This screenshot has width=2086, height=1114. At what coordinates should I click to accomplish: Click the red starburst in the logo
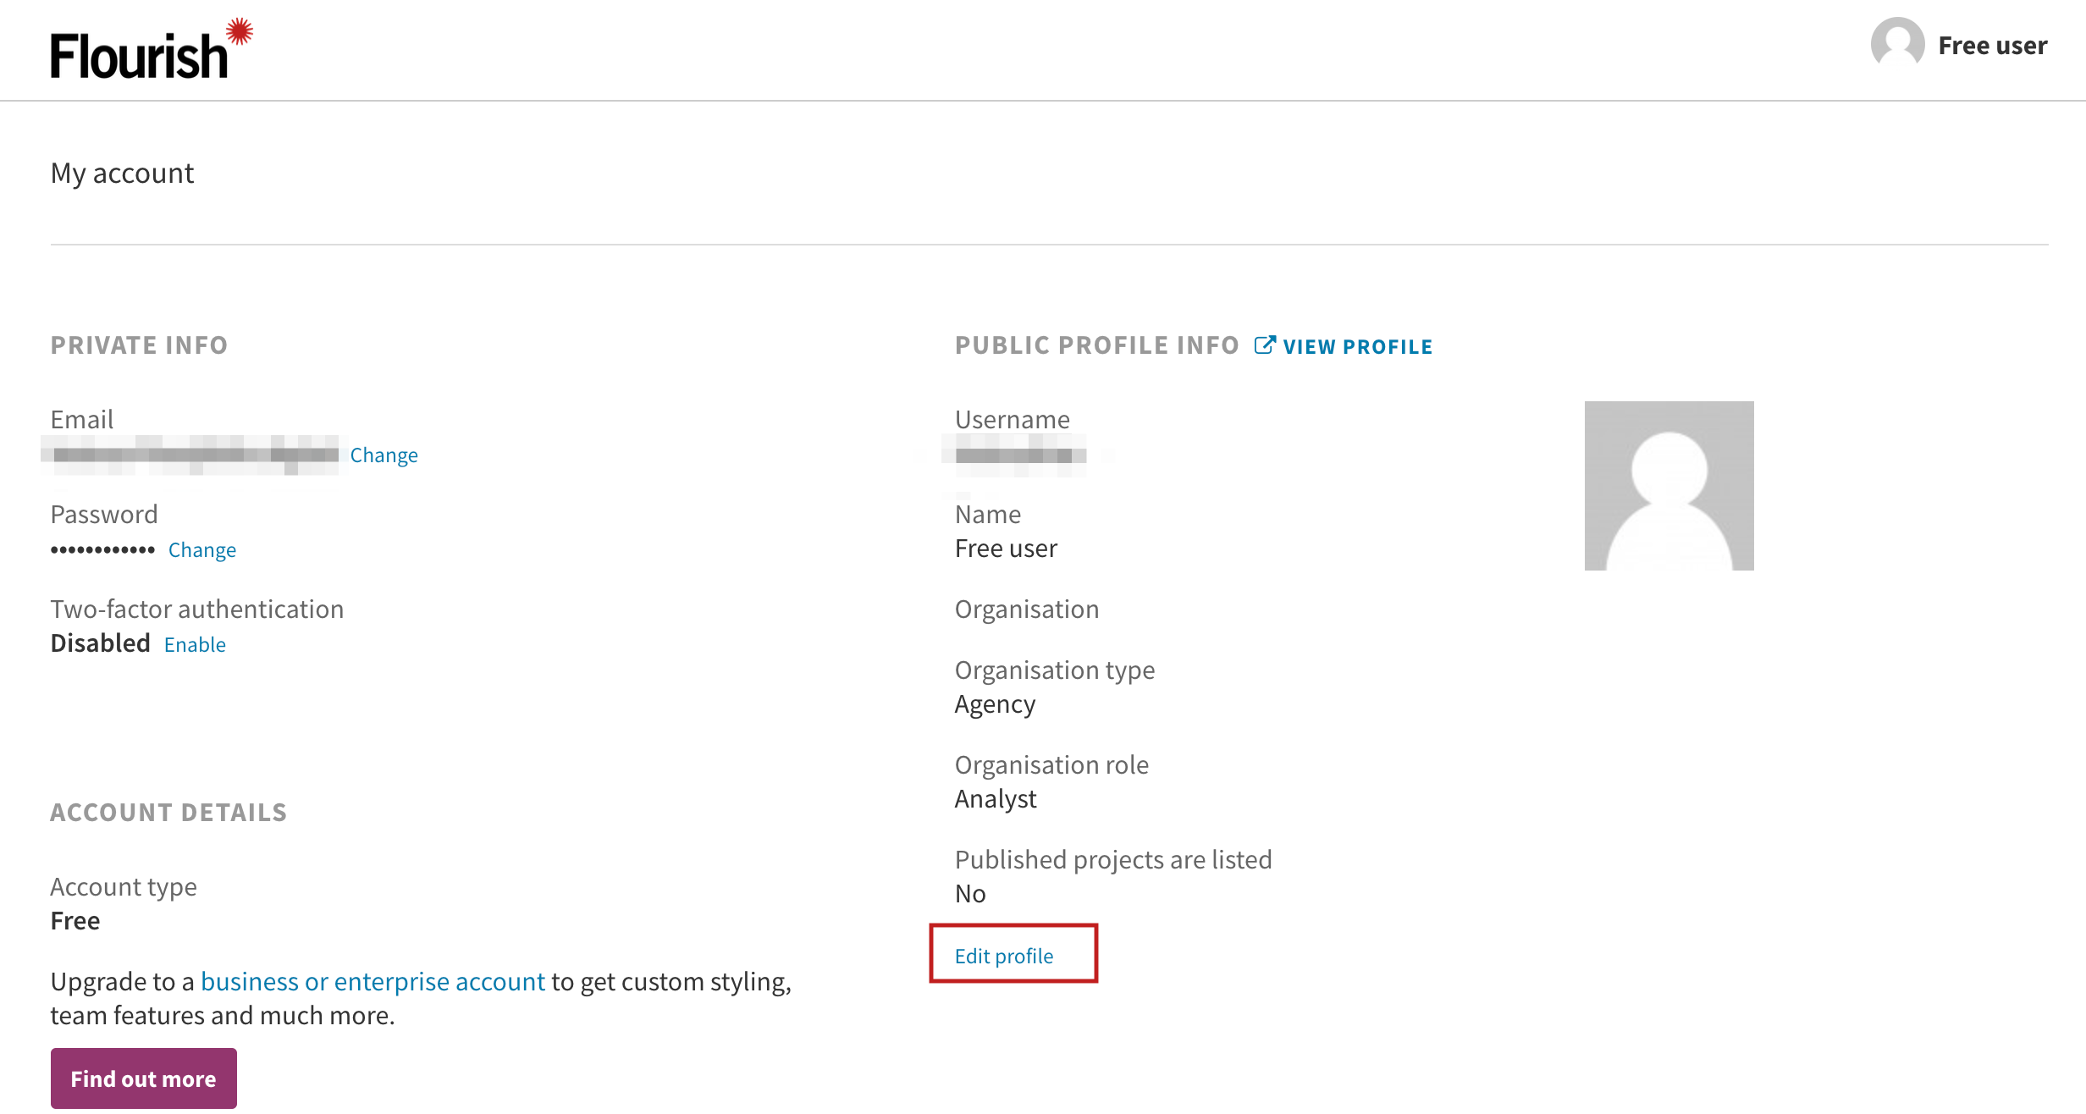point(240,31)
